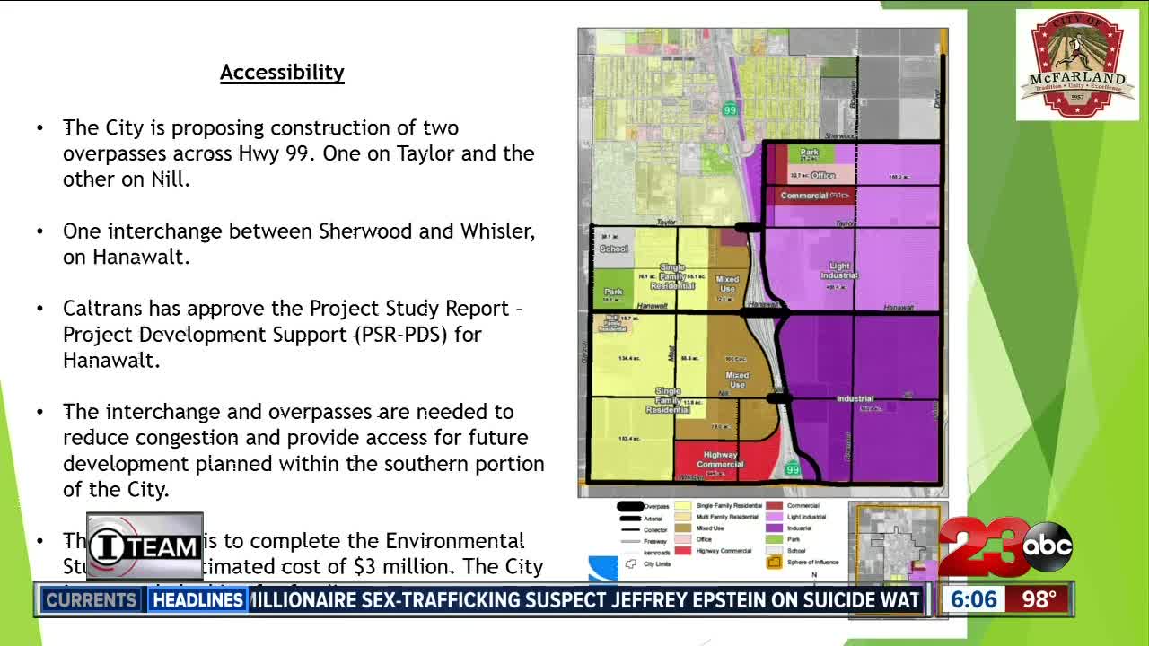Click the 23 ABC station logo

click(x=1006, y=546)
